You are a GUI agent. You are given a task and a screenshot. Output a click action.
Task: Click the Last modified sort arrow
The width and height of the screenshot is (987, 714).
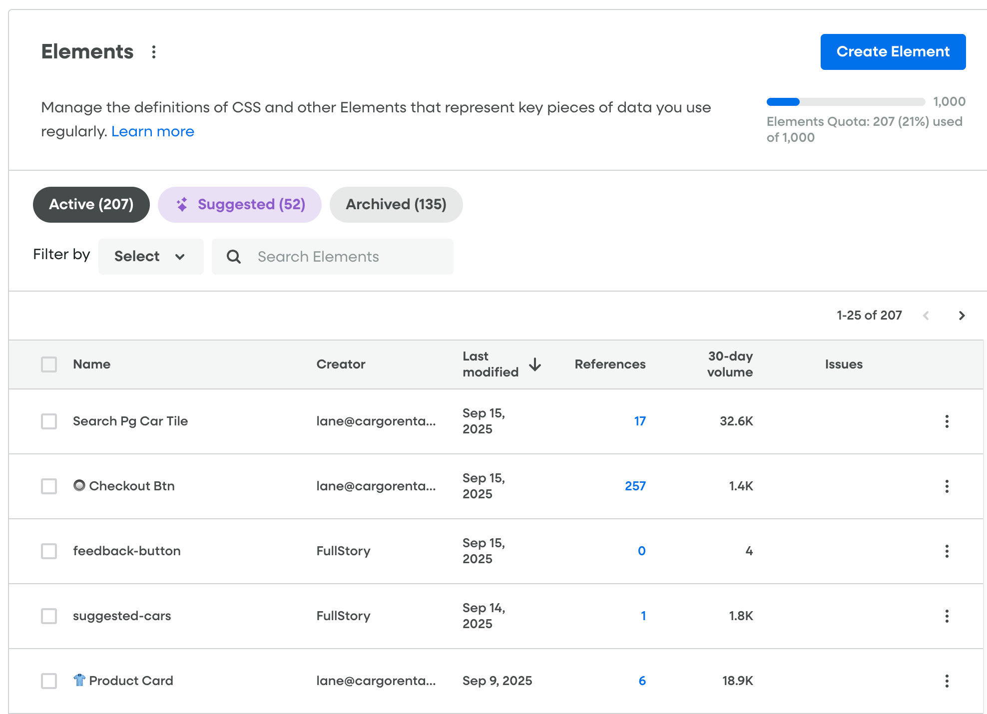tap(535, 364)
